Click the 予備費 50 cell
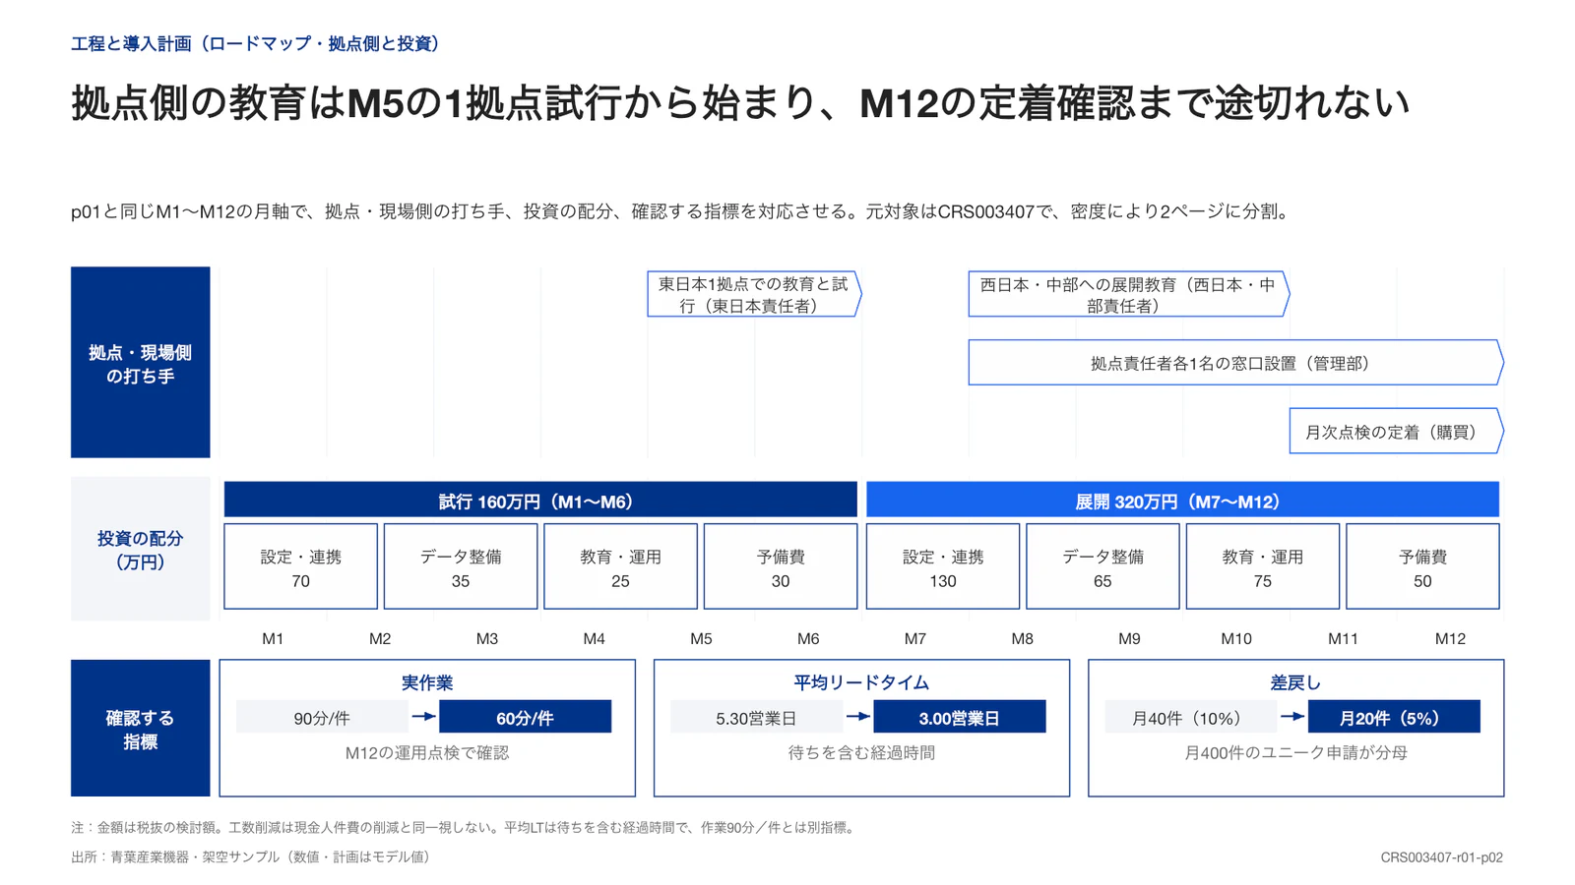1575x885 pixels. click(1422, 566)
